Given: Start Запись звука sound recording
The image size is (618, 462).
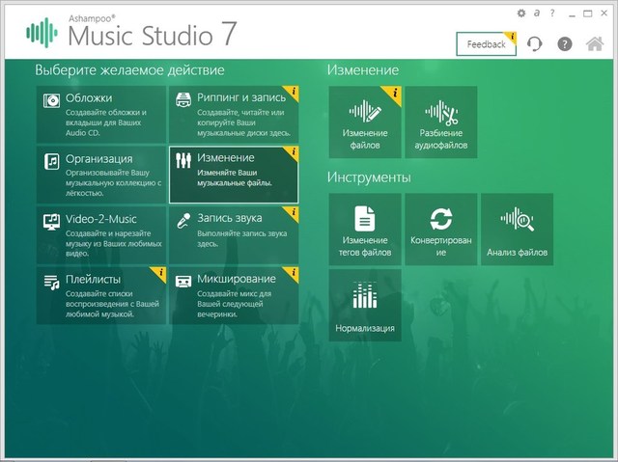Looking at the screenshot, I should (x=234, y=234).
